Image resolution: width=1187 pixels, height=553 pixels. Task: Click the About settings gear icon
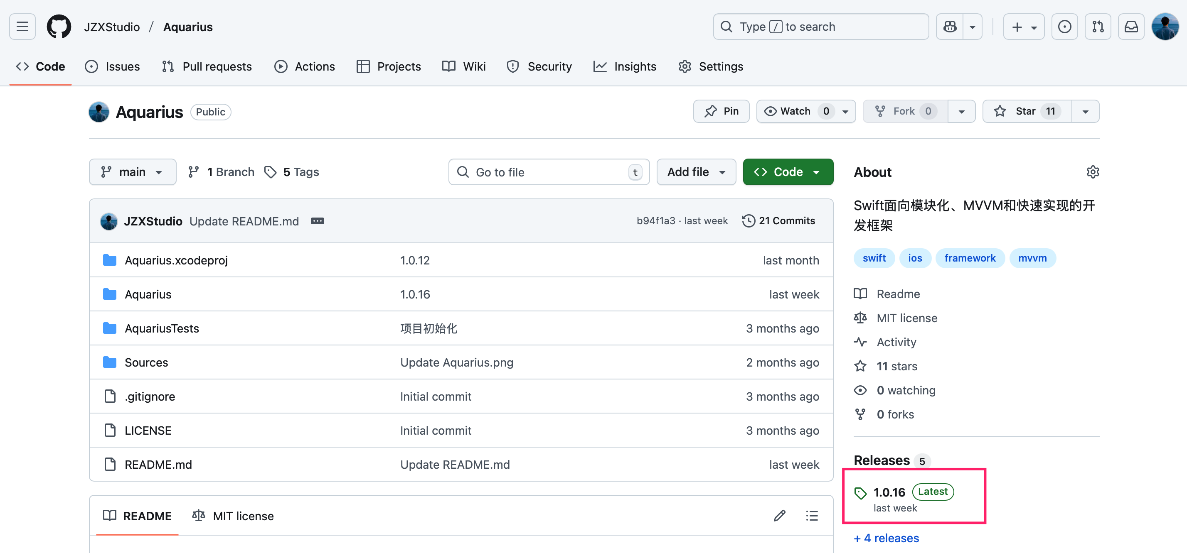pos(1093,172)
